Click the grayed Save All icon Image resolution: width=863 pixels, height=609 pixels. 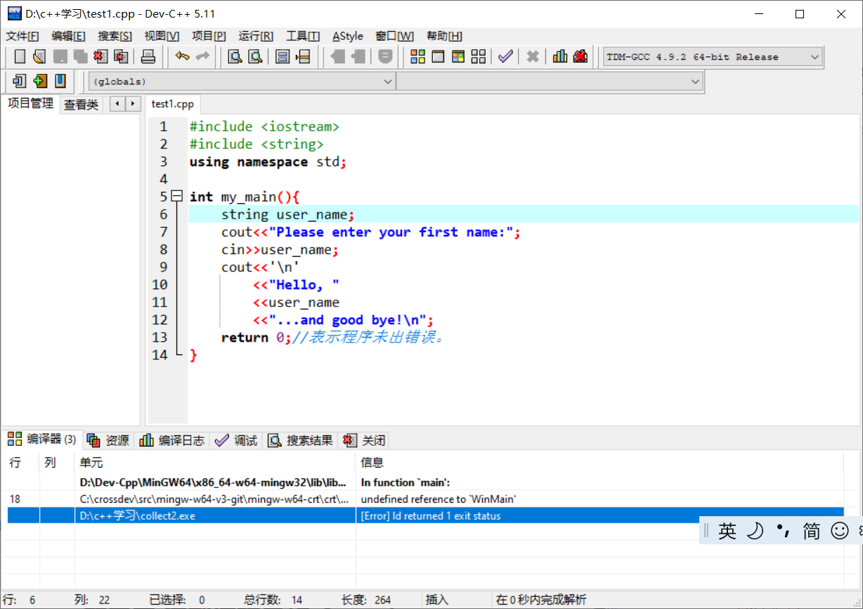click(x=80, y=57)
